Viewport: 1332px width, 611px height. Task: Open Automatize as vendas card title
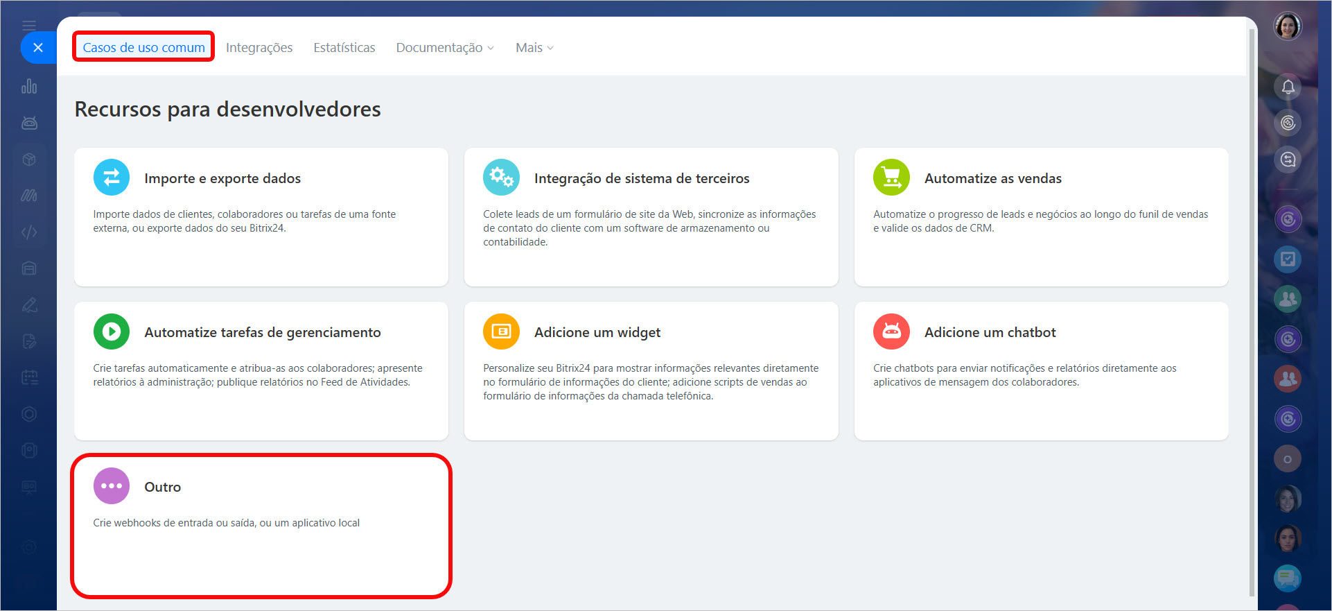point(993,178)
